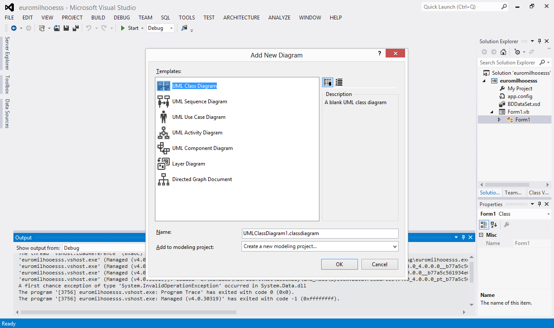Click the Property Pages wrench icon
Image resolution: width=554 pixels, height=328 pixels.
(506, 225)
